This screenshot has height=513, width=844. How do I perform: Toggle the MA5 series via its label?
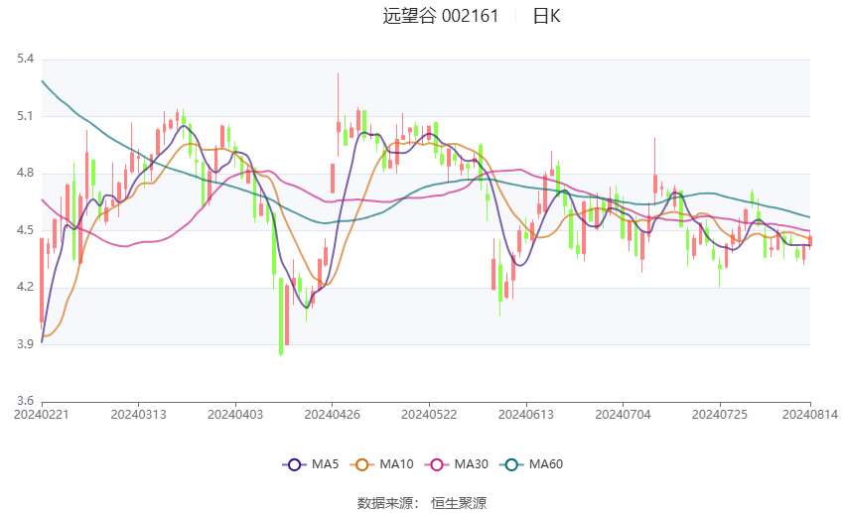coord(326,464)
